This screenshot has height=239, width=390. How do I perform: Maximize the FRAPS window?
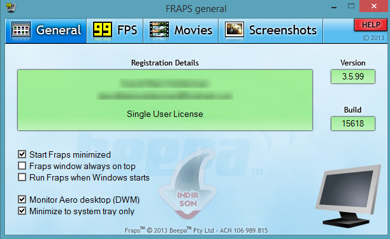351,6
